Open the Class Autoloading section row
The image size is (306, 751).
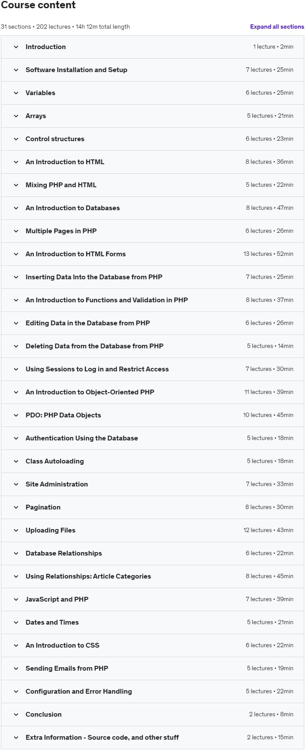point(153,461)
